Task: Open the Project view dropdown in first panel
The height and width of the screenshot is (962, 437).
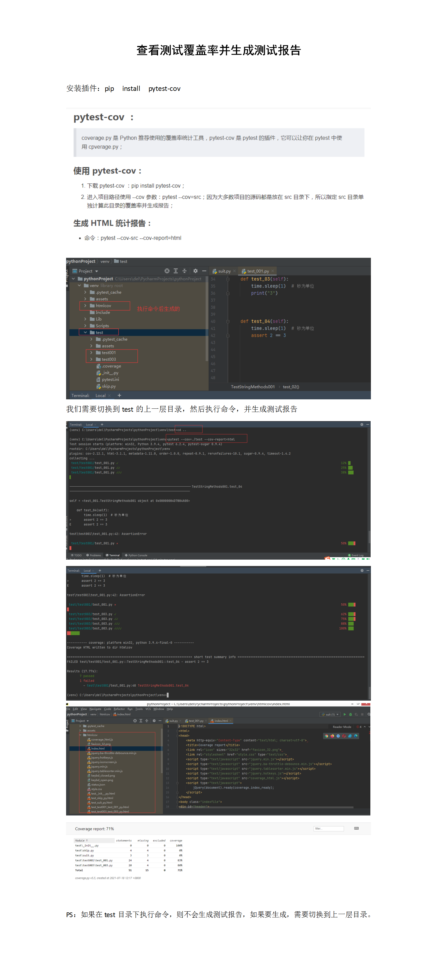Action: pos(97,271)
